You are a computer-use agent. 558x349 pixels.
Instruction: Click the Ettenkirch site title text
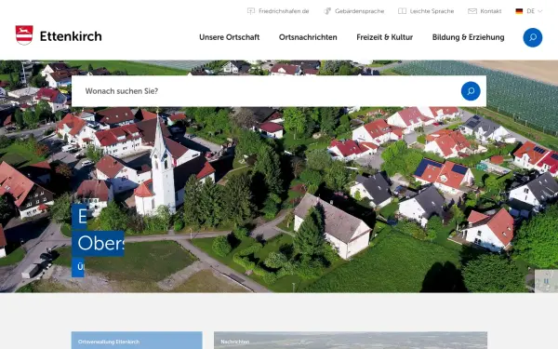pyautogui.click(x=71, y=36)
